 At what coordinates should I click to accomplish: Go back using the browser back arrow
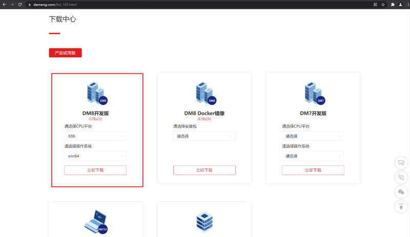[x=5, y=5]
